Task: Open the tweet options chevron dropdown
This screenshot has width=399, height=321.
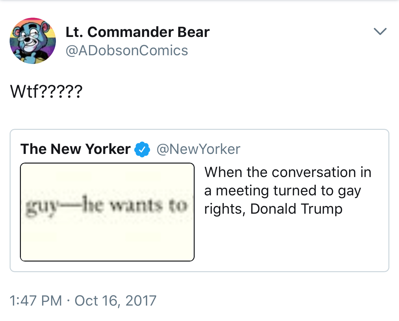Action: pos(380,31)
